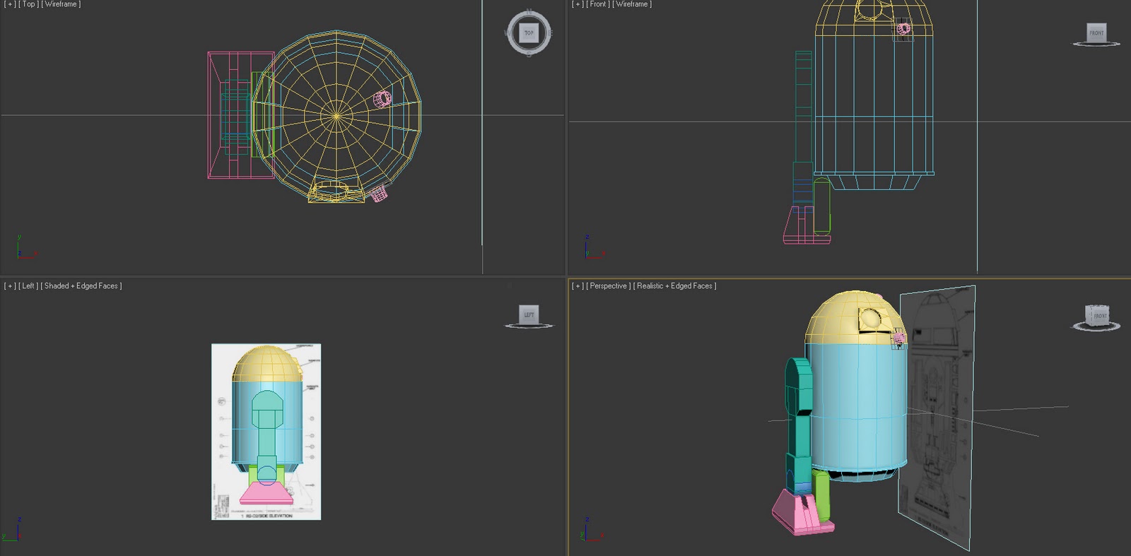The width and height of the screenshot is (1131, 556).
Task: Select the pink foot in the Left viewport
Action: [x=266, y=494]
